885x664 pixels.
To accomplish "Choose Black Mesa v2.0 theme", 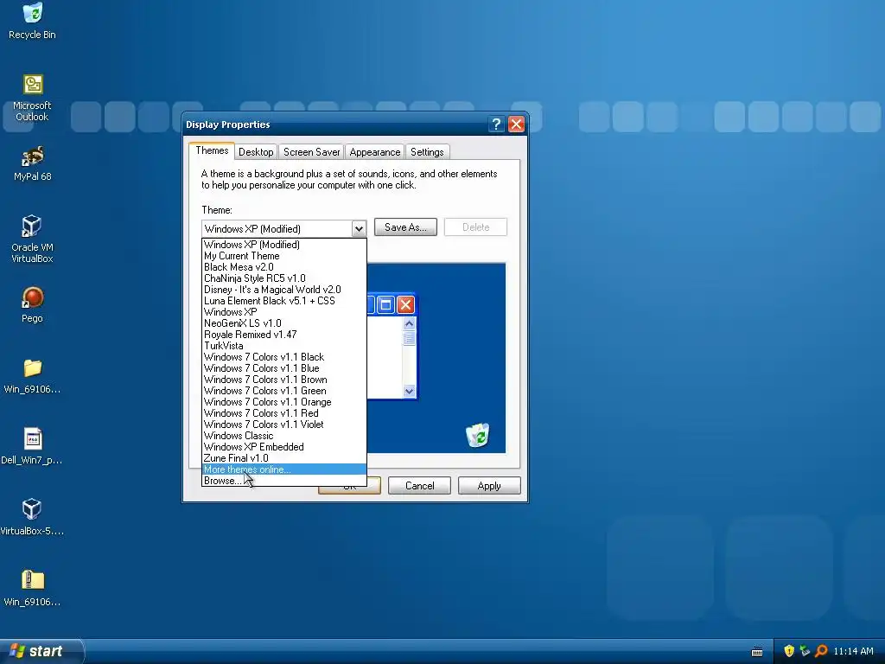I will [283, 267].
